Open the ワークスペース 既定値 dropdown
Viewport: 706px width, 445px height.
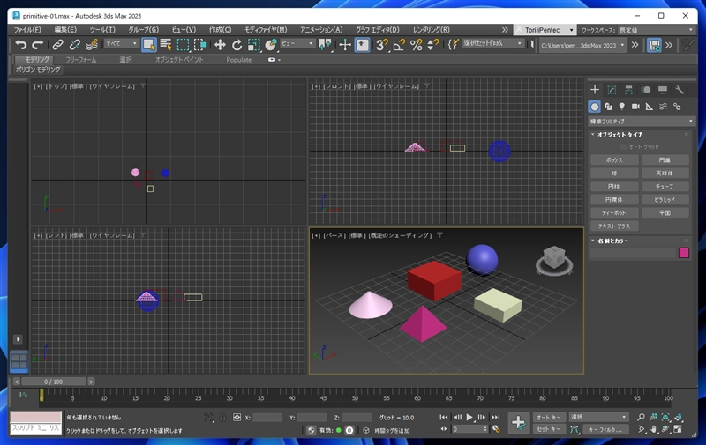[656, 30]
